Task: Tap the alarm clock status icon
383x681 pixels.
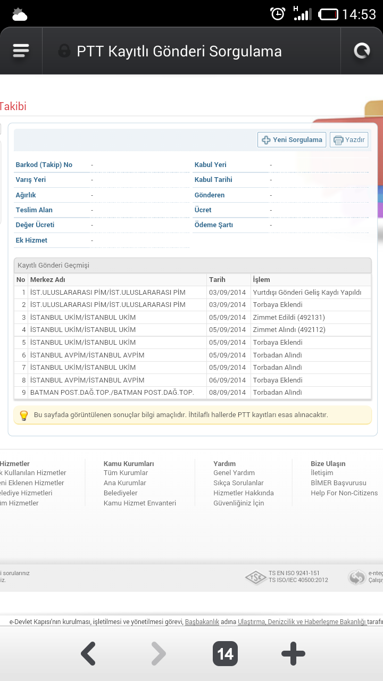Action: [278, 14]
